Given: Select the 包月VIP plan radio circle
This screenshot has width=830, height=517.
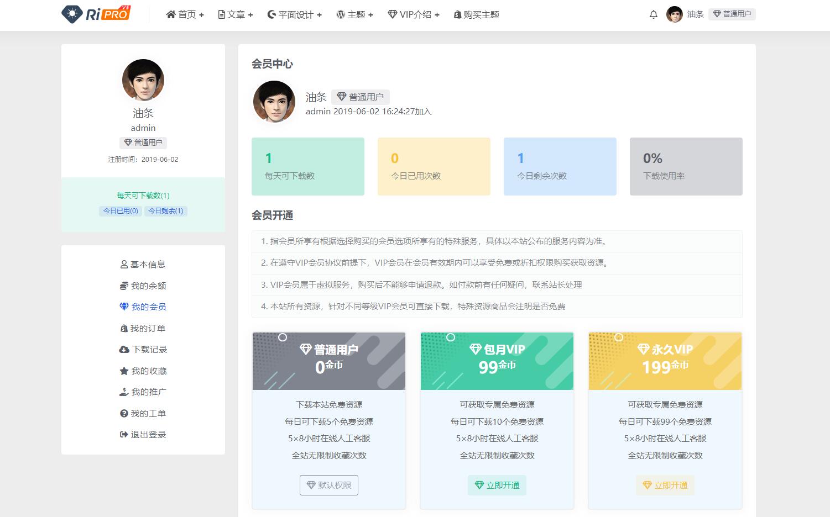Looking at the screenshot, I should (451, 337).
